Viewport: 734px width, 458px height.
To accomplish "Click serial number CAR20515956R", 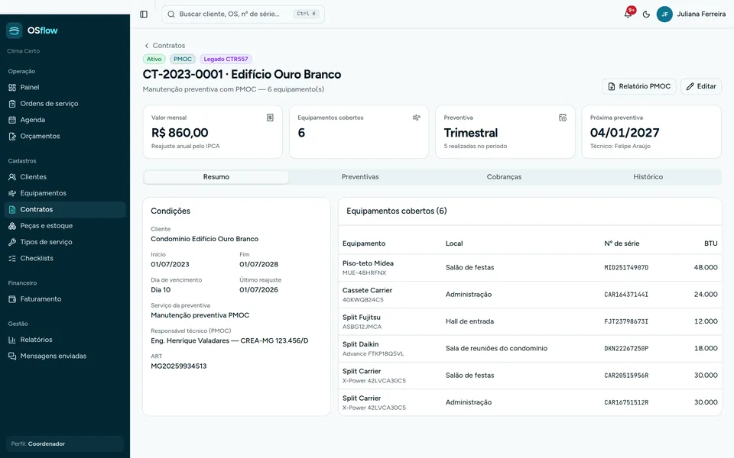I will (626, 376).
